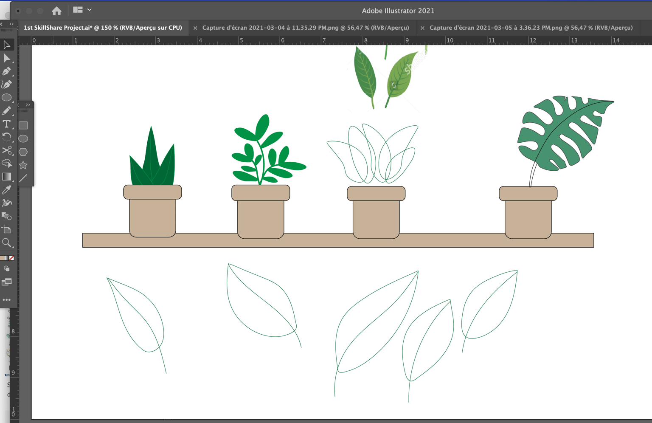652x423 pixels.
Task: Select the Live Paint Bucket tool
Action: [7, 216]
